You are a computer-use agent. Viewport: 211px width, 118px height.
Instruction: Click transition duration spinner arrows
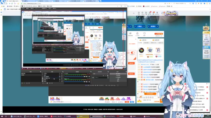coord(108,77)
